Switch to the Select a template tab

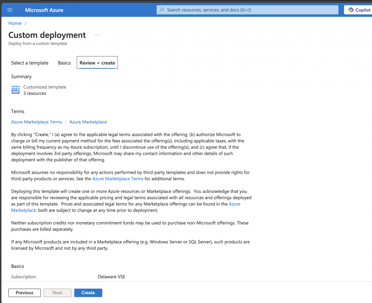[x=30, y=63]
